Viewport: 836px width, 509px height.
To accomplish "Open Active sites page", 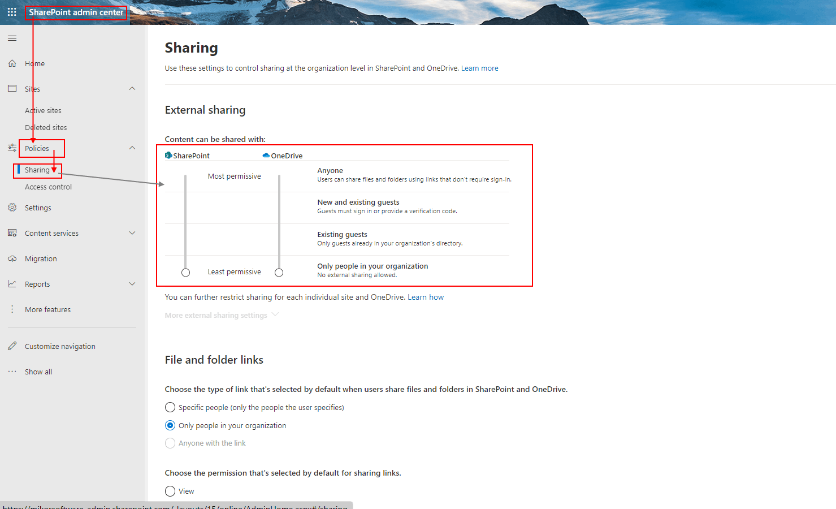I will pyautogui.click(x=43, y=111).
